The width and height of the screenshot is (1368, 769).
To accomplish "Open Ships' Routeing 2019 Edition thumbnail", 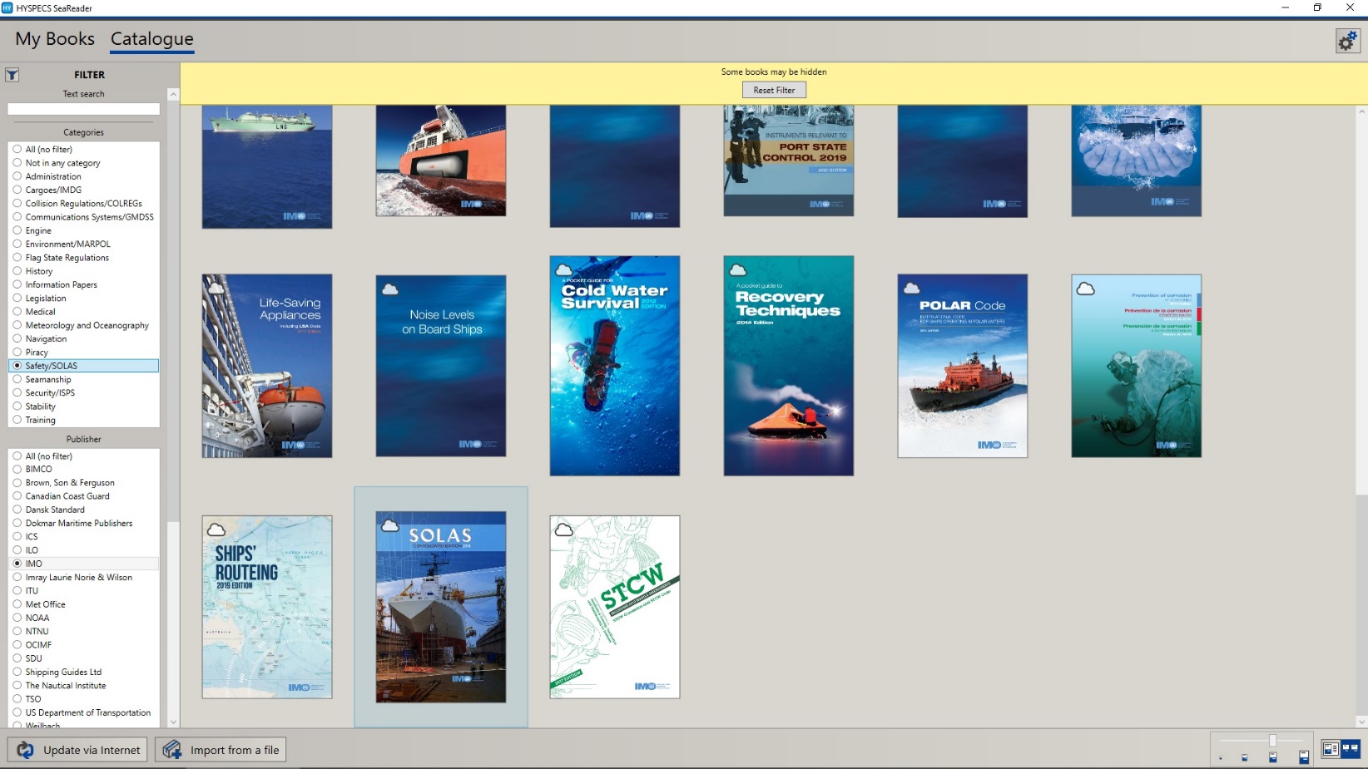I will [x=267, y=607].
